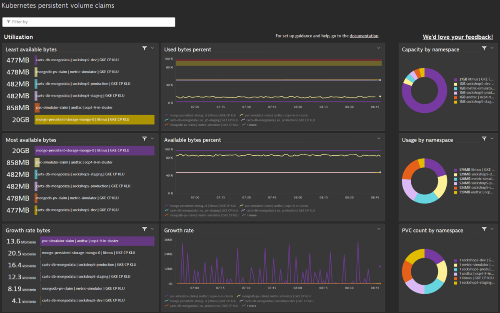Collapse the Used bytes percent panel with its chevron
Viewport: 500px width, 313px height.
click(x=378, y=48)
